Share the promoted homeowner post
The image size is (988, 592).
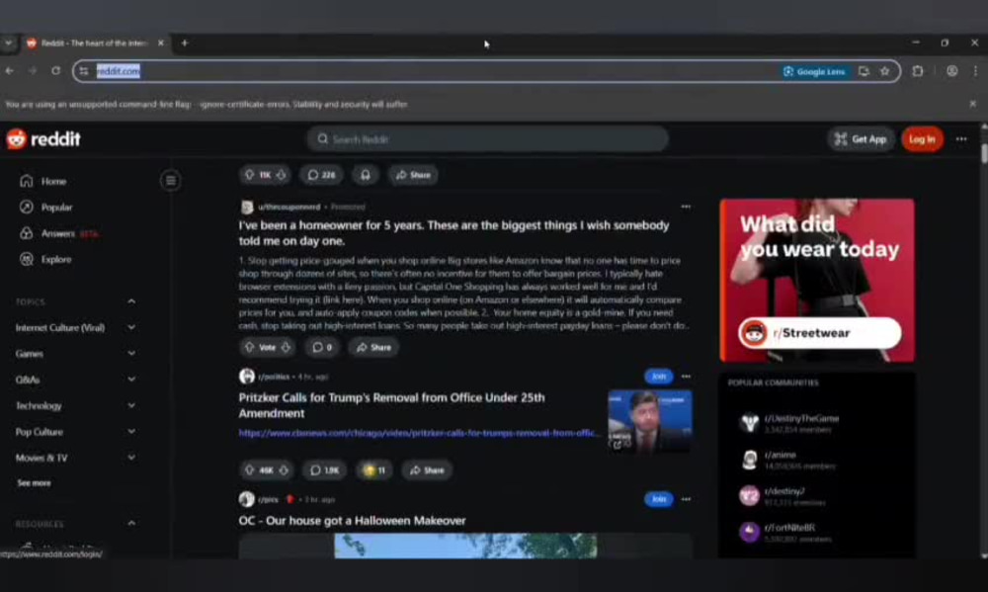click(373, 347)
